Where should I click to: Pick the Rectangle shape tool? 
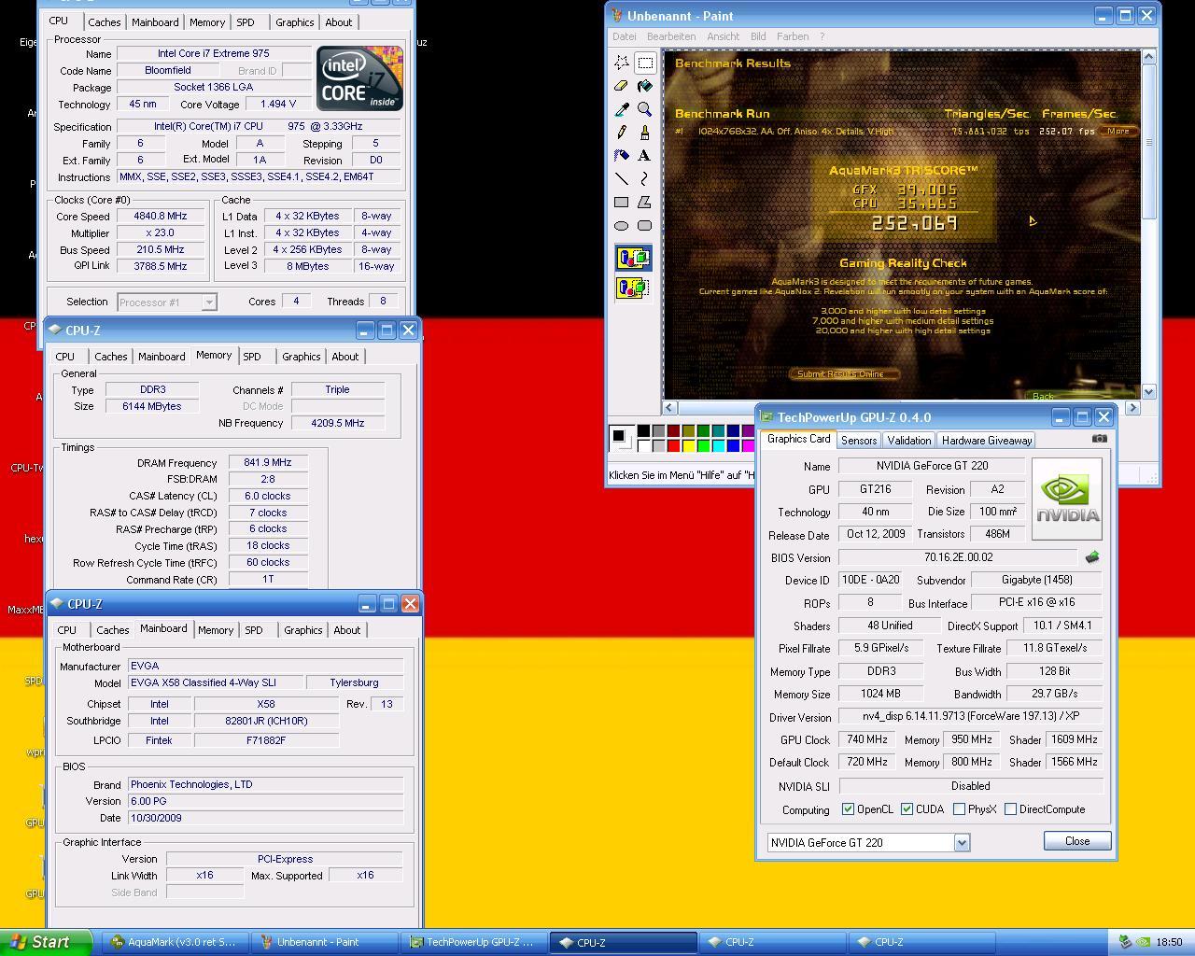[x=622, y=202]
